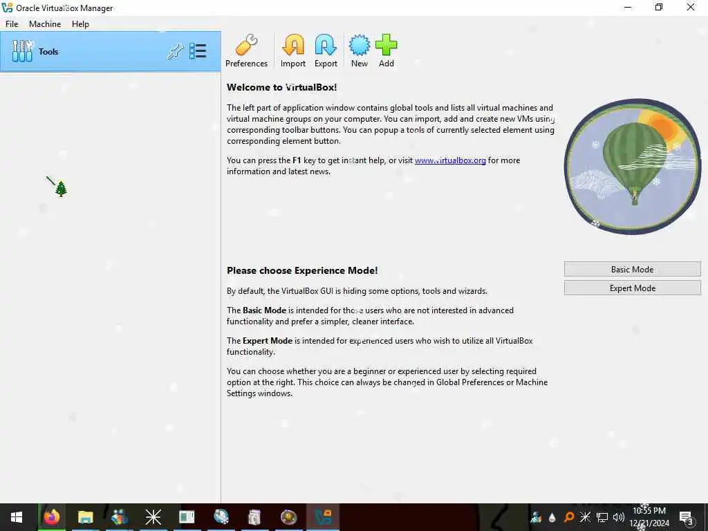Screen dimensions: 708x531
Task: Click the Christmas tree icon in sidebar
Action: pos(61,189)
